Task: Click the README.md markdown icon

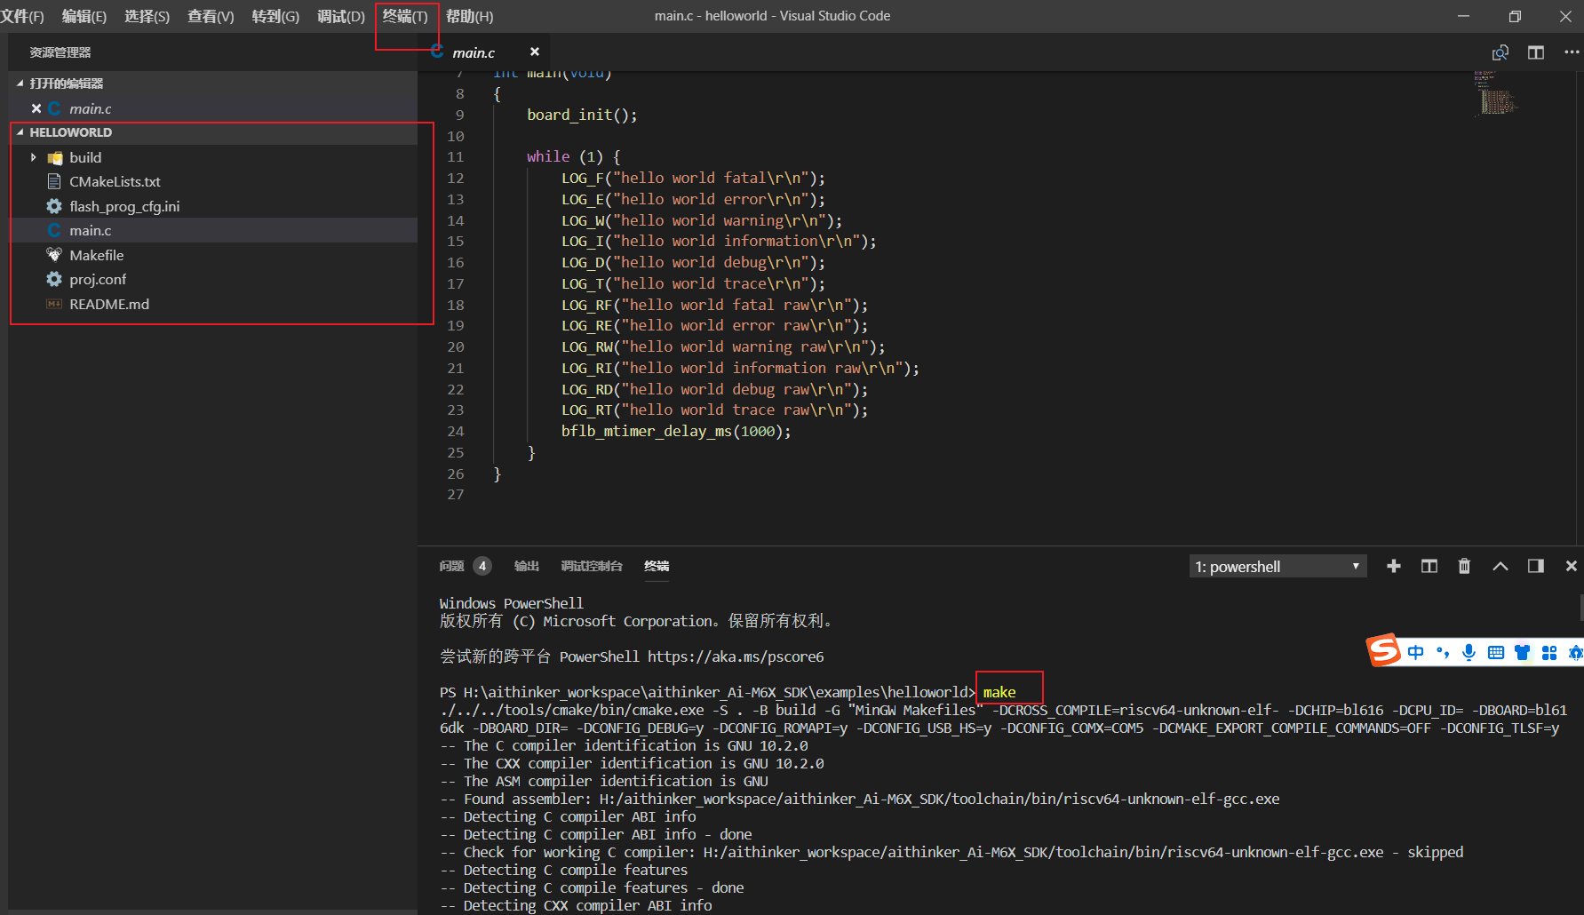Action: pos(54,304)
